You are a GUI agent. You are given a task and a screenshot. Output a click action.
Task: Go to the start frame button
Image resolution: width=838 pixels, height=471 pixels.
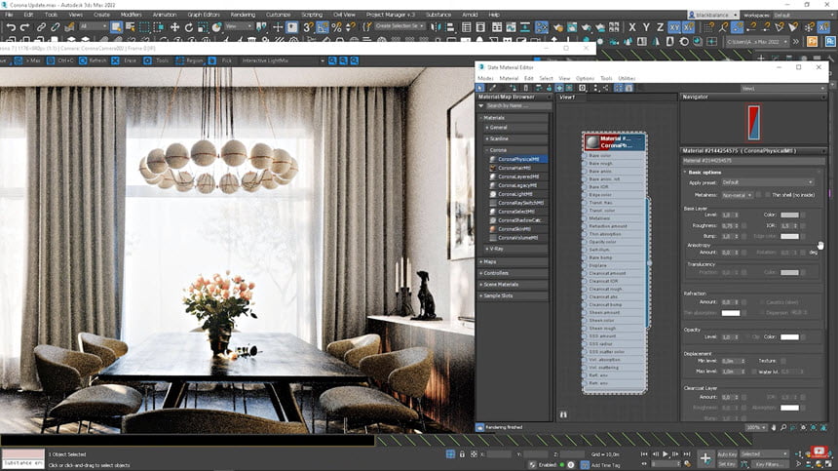click(644, 453)
